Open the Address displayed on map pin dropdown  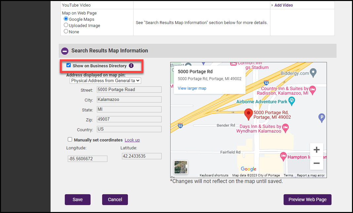pyautogui.click(x=105, y=80)
